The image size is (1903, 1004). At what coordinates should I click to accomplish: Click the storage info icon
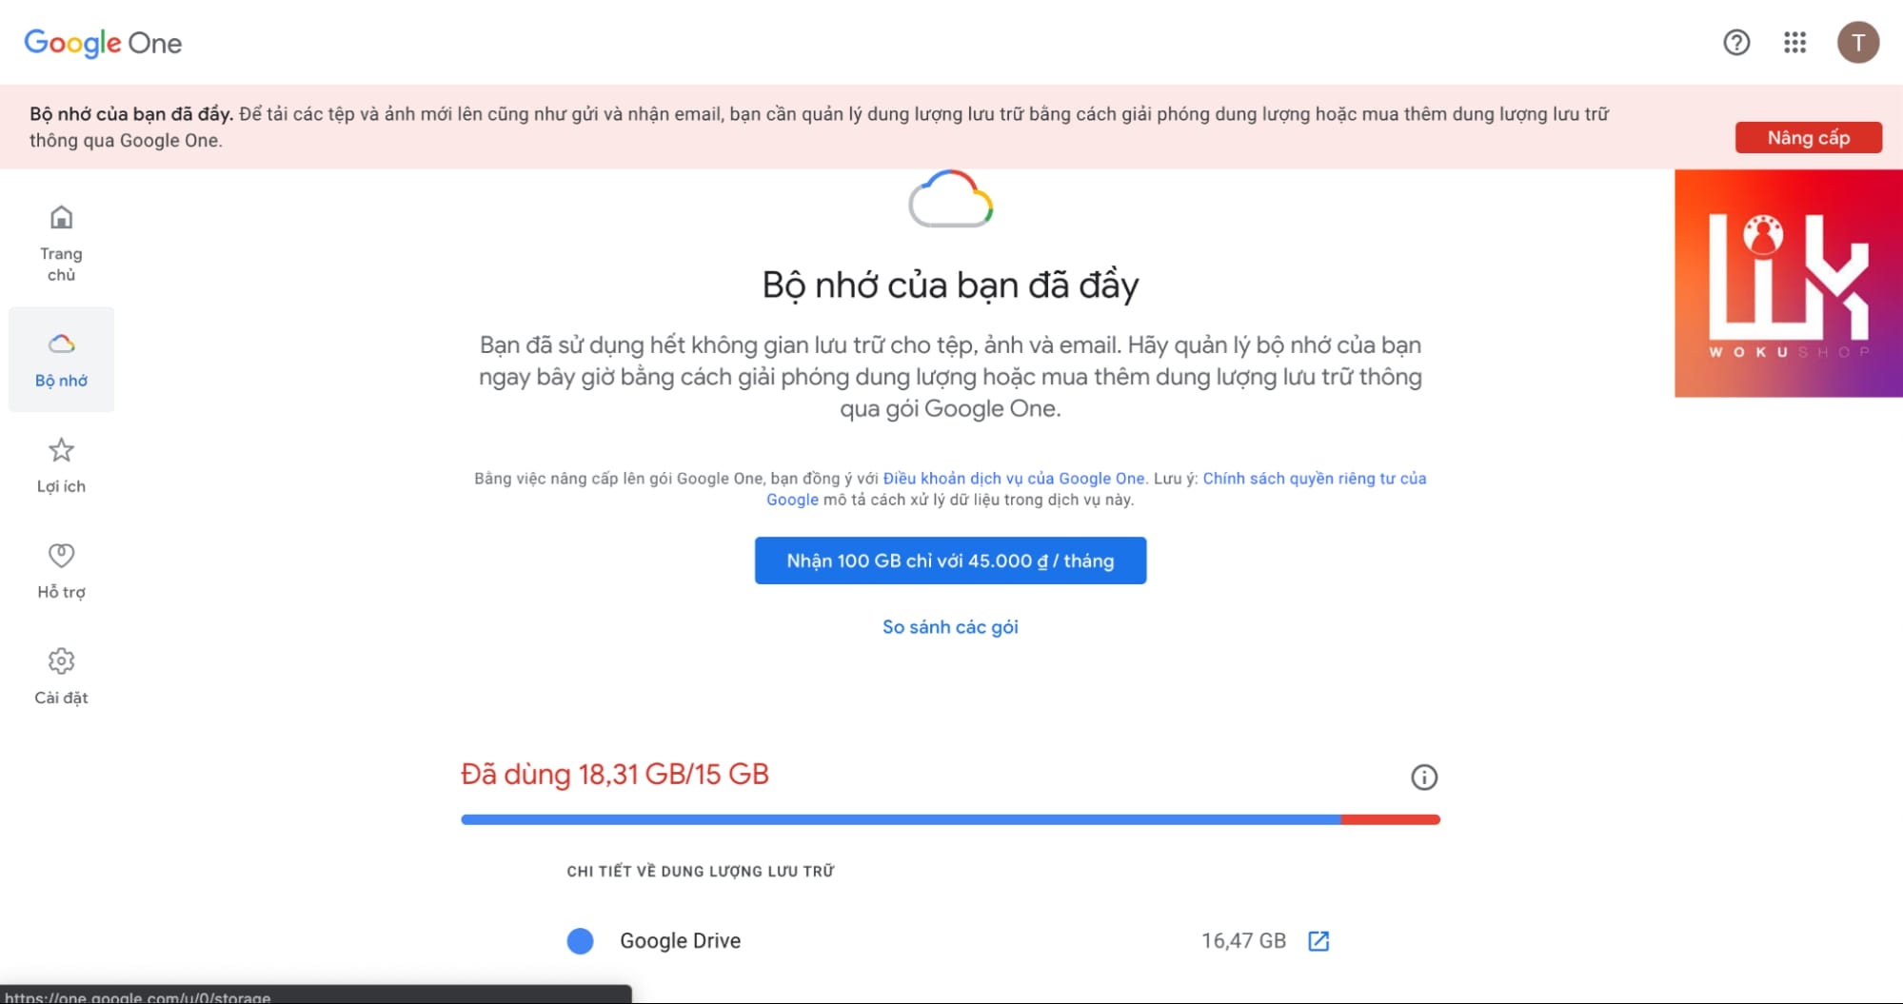pyautogui.click(x=1424, y=777)
